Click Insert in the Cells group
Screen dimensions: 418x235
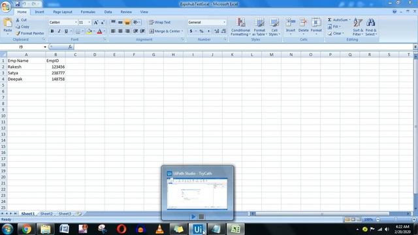pyautogui.click(x=291, y=26)
